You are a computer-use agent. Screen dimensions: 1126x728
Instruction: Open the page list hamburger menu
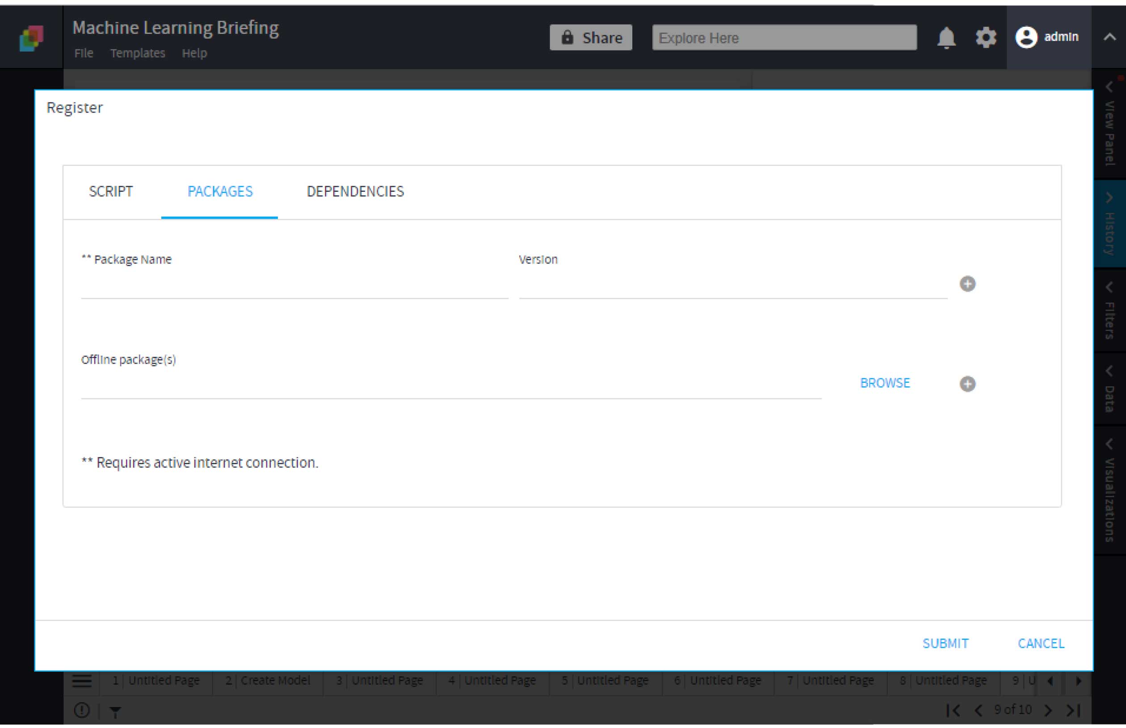82,681
